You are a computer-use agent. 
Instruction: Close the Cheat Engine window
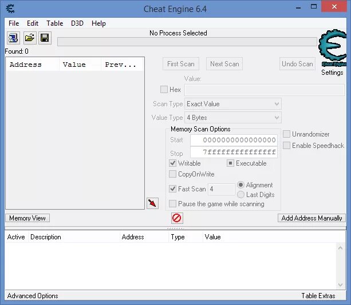click(334, 7)
